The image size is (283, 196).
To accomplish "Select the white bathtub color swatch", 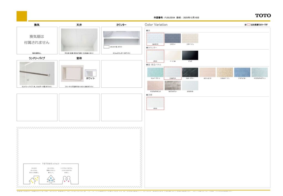I will (x=155, y=103).
